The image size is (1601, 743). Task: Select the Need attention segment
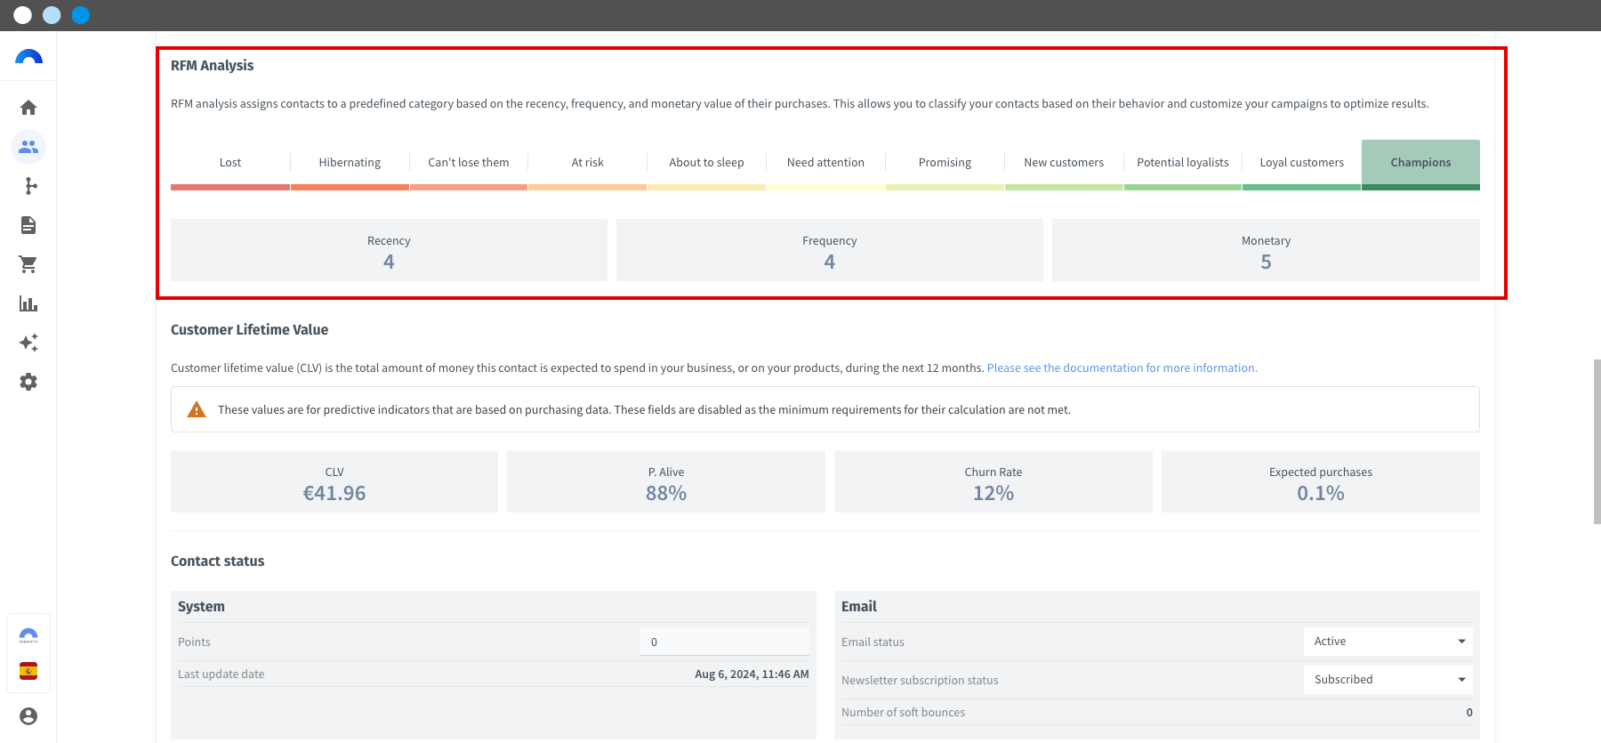[825, 163]
